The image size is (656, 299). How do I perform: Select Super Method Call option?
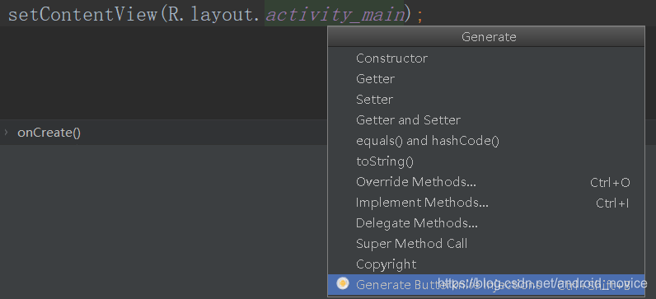tap(485, 243)
